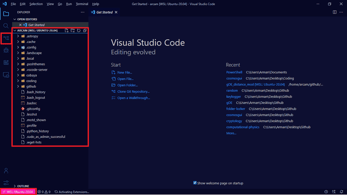Open the Remote Explorer view
The image size is (347, 195).
click(6, 75)
